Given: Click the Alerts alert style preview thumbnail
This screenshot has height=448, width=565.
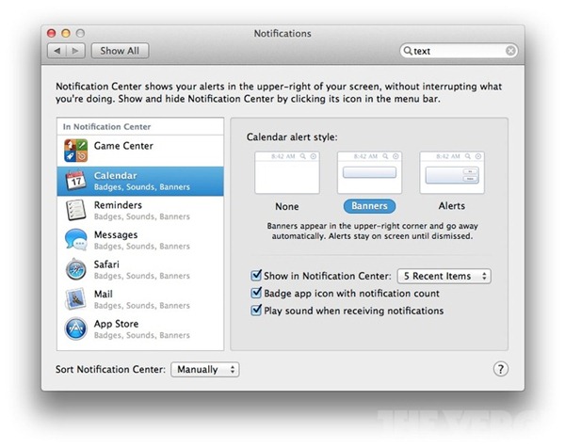Looking at the screenshot, I should coord(452,172).
